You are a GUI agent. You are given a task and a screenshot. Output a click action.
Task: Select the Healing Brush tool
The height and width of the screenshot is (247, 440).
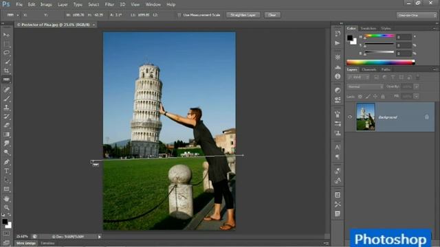(6, 90)
